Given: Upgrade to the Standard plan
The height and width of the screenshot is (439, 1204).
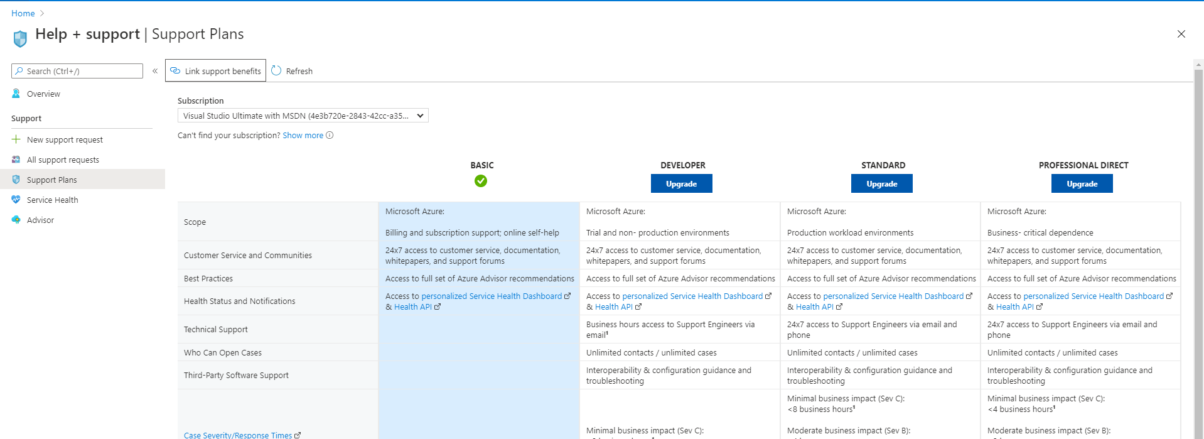Looking at the screenshot, I should [x=882, y=183].
